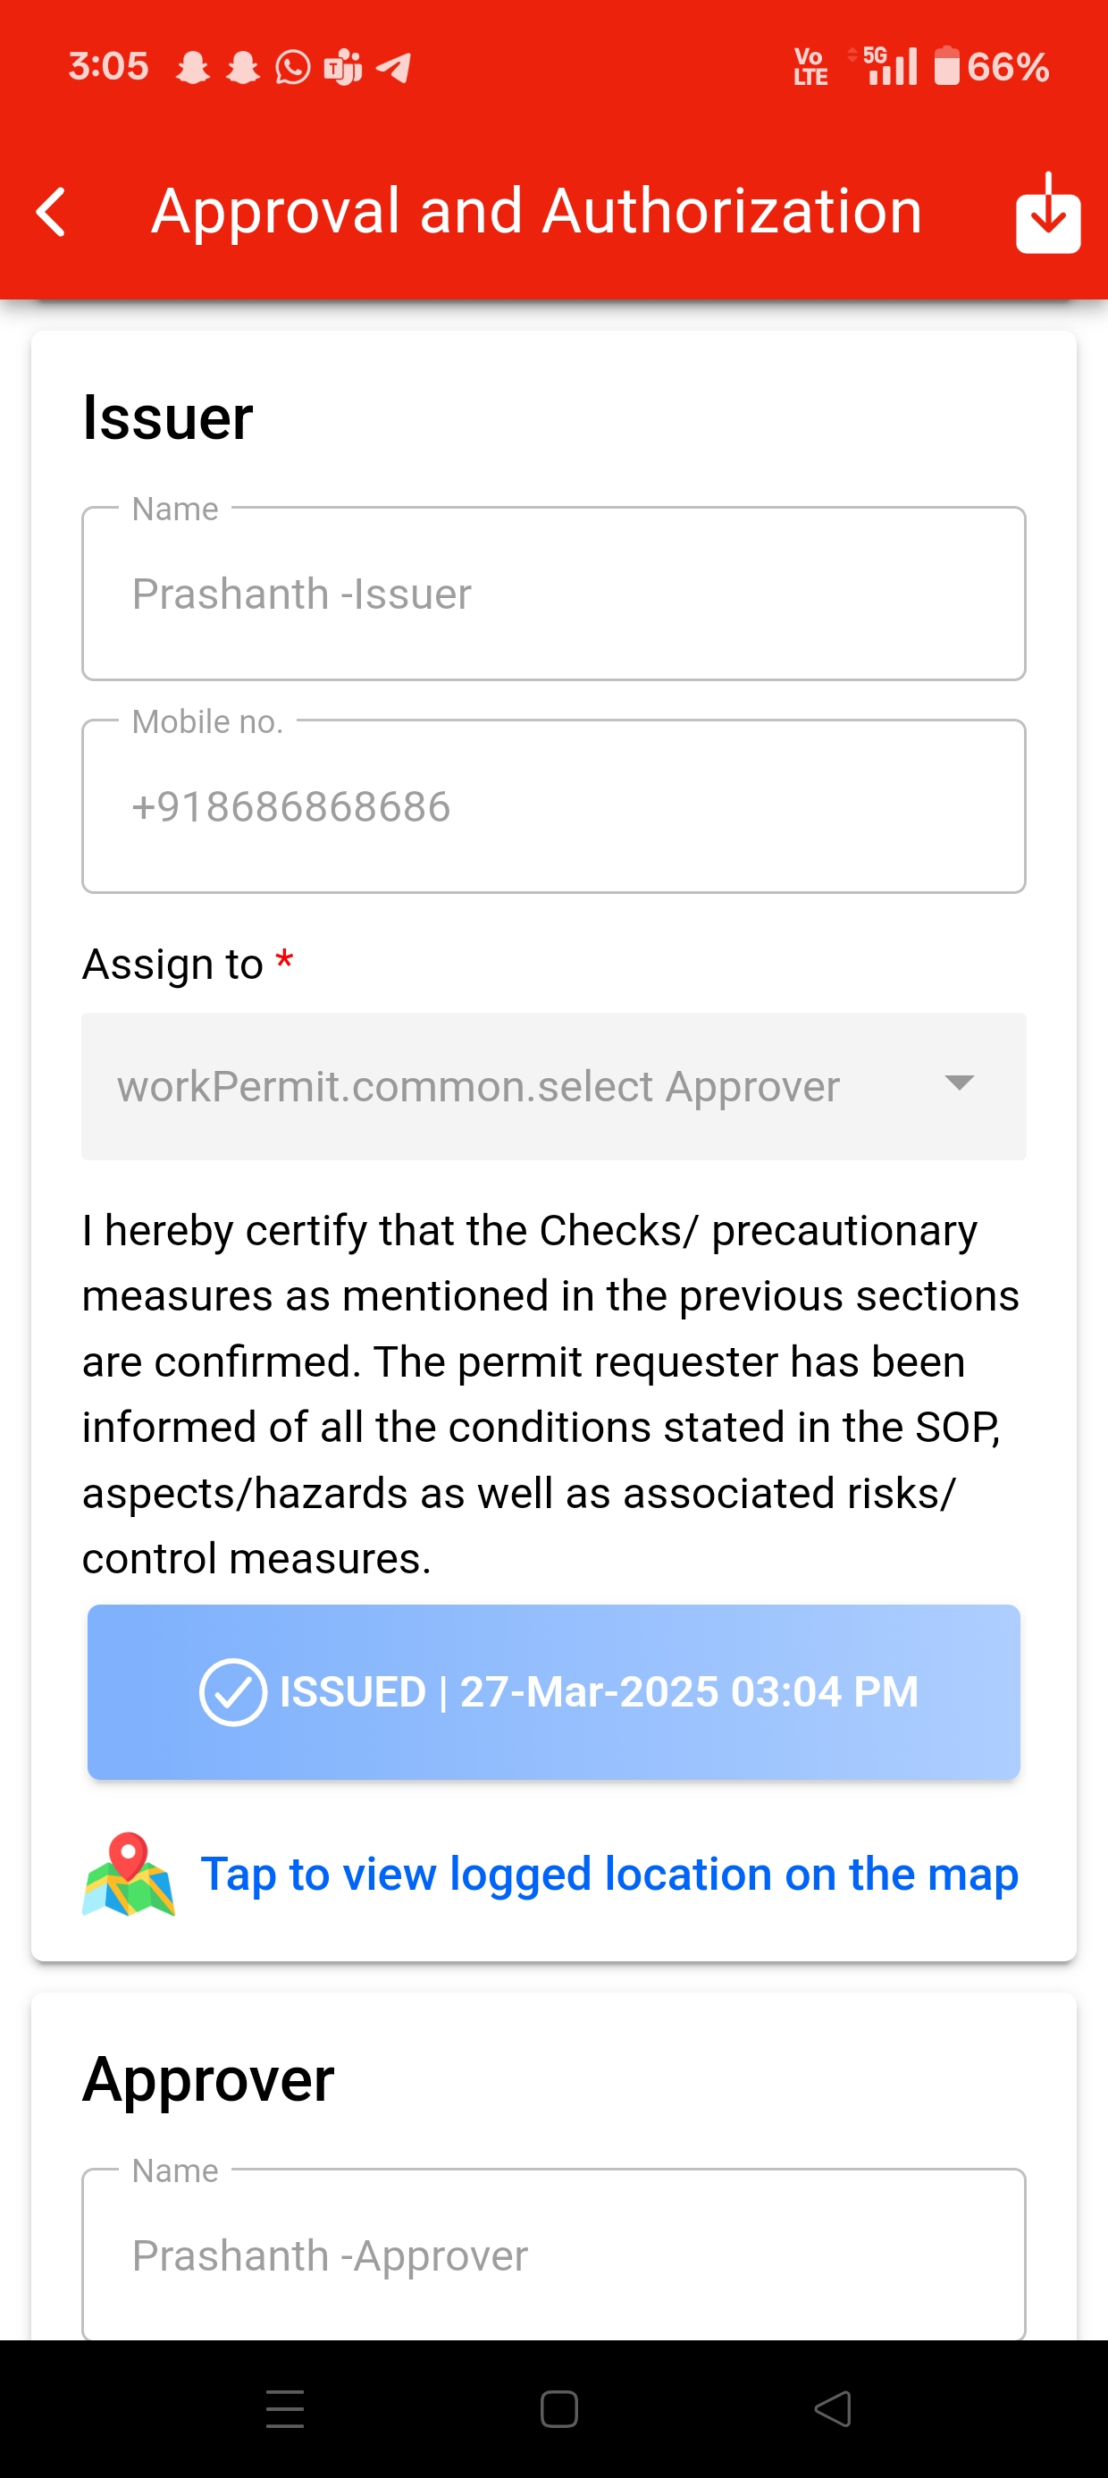The width and height of the screenshot is (1108, 2478).
Task: Tap the first Snapchat notification icon
Action: point(193,67)
